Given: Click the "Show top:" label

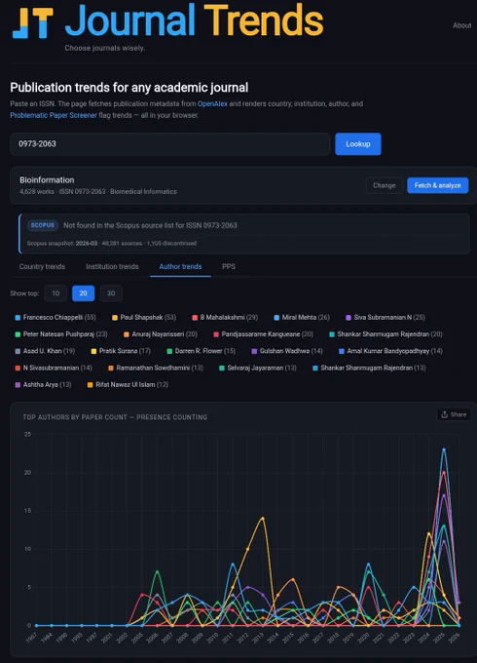Looking at the screenshot, I should click(24, 293).
